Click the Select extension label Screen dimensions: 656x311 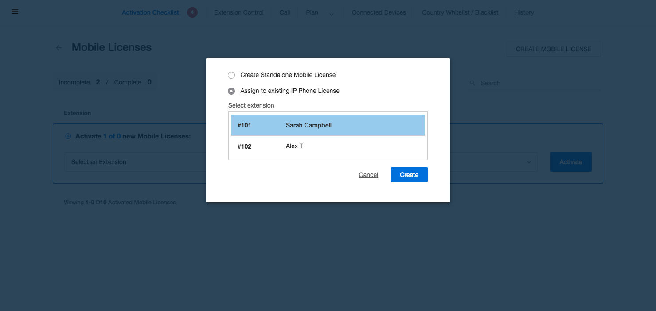coord(251,105)
